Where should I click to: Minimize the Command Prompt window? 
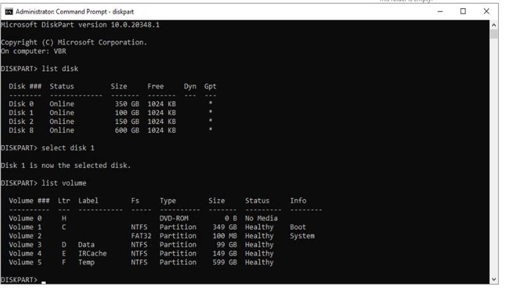440,11
